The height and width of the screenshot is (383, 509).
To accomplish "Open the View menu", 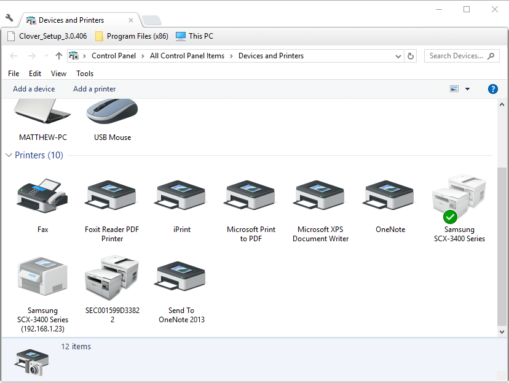I will (59, 74).
